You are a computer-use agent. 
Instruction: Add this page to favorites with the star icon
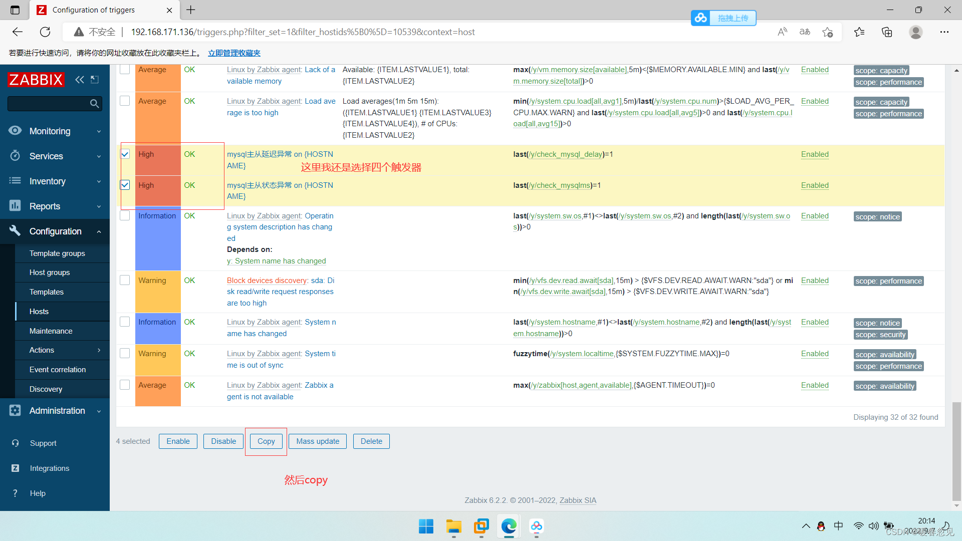[827, 32]
